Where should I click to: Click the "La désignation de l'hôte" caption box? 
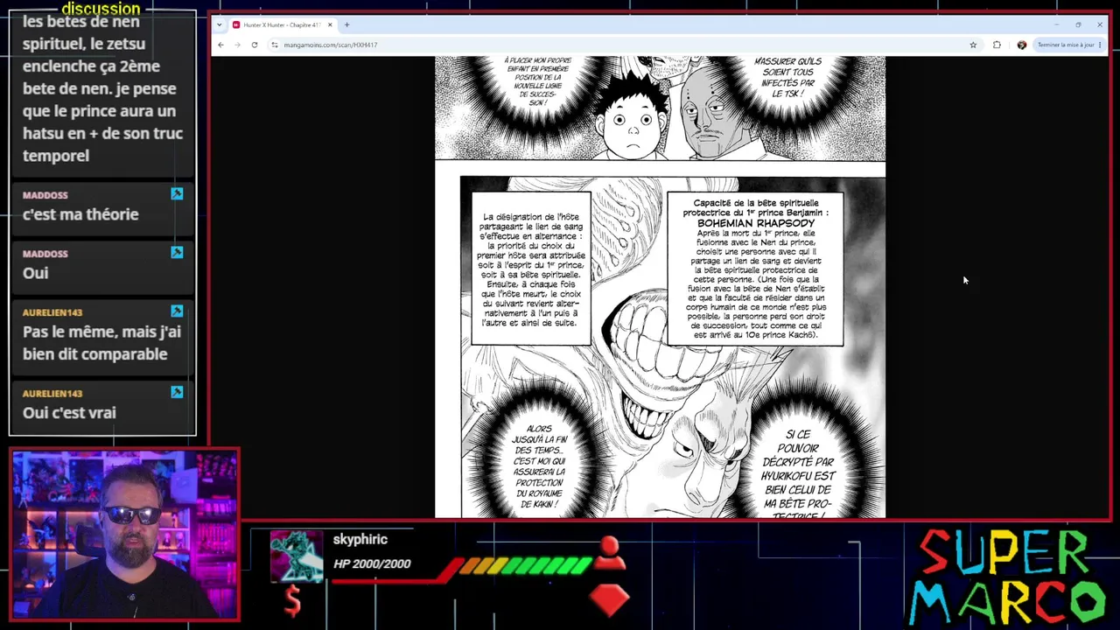531,269
